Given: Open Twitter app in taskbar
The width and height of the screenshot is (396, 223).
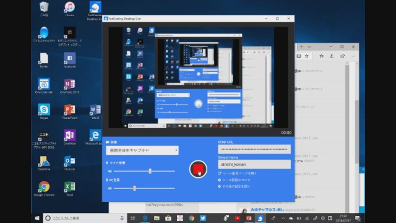Looking at the screenshot, I should pyautogui.click(x=203, y=218).
